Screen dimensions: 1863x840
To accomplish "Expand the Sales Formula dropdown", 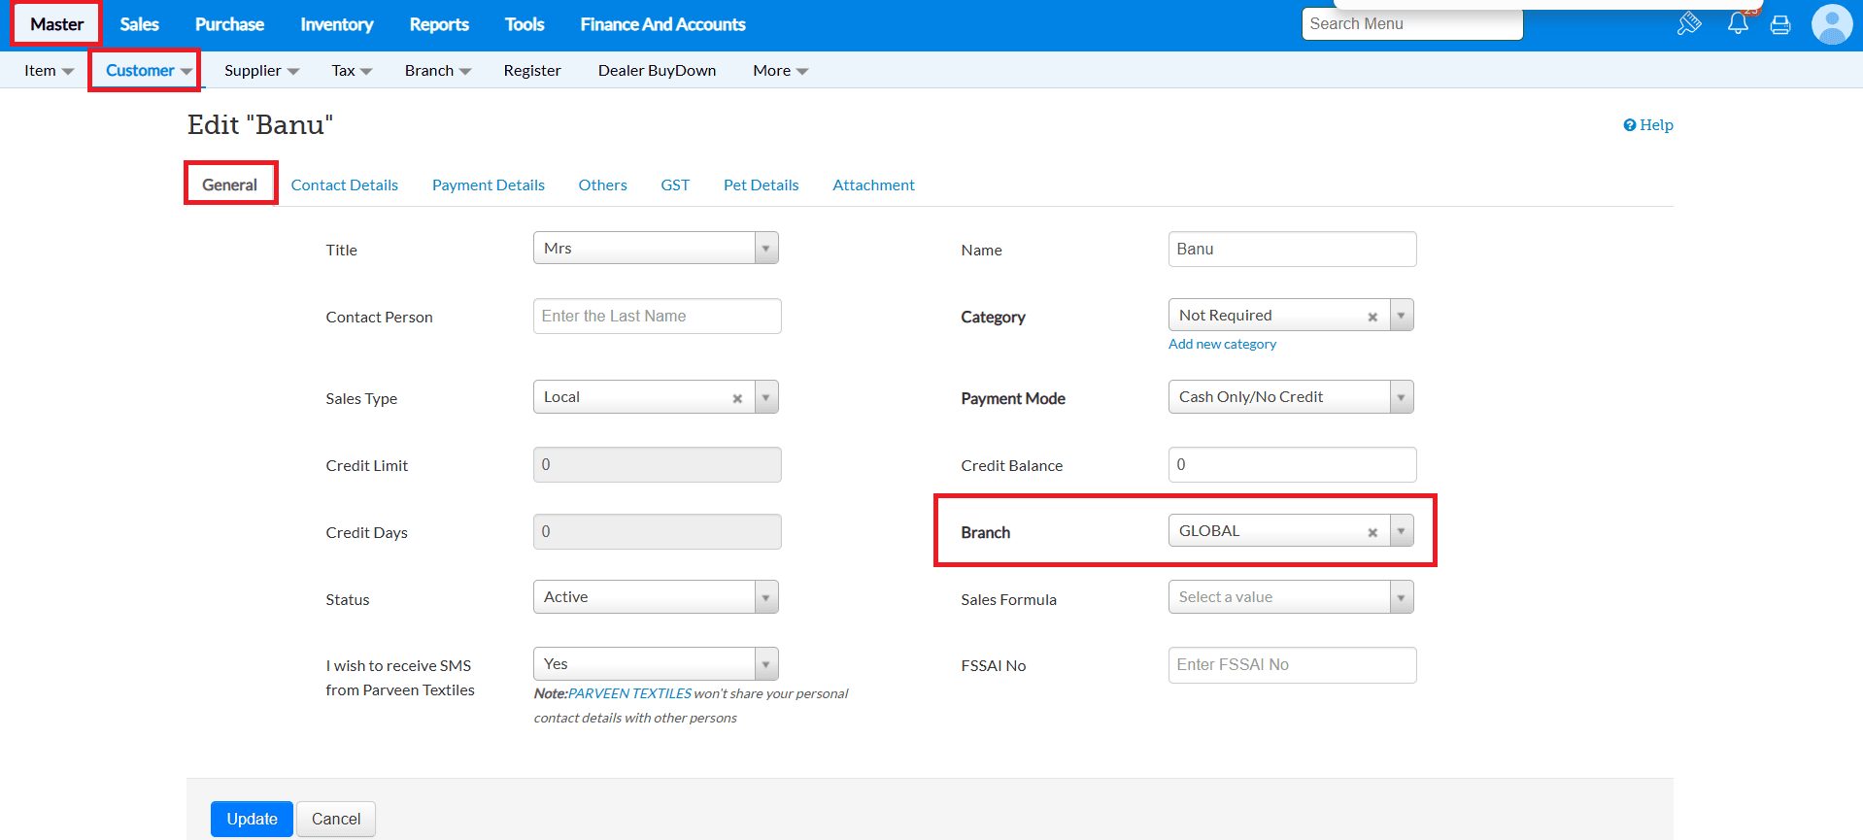I will pyautogui.click(x=1401, y=597).
